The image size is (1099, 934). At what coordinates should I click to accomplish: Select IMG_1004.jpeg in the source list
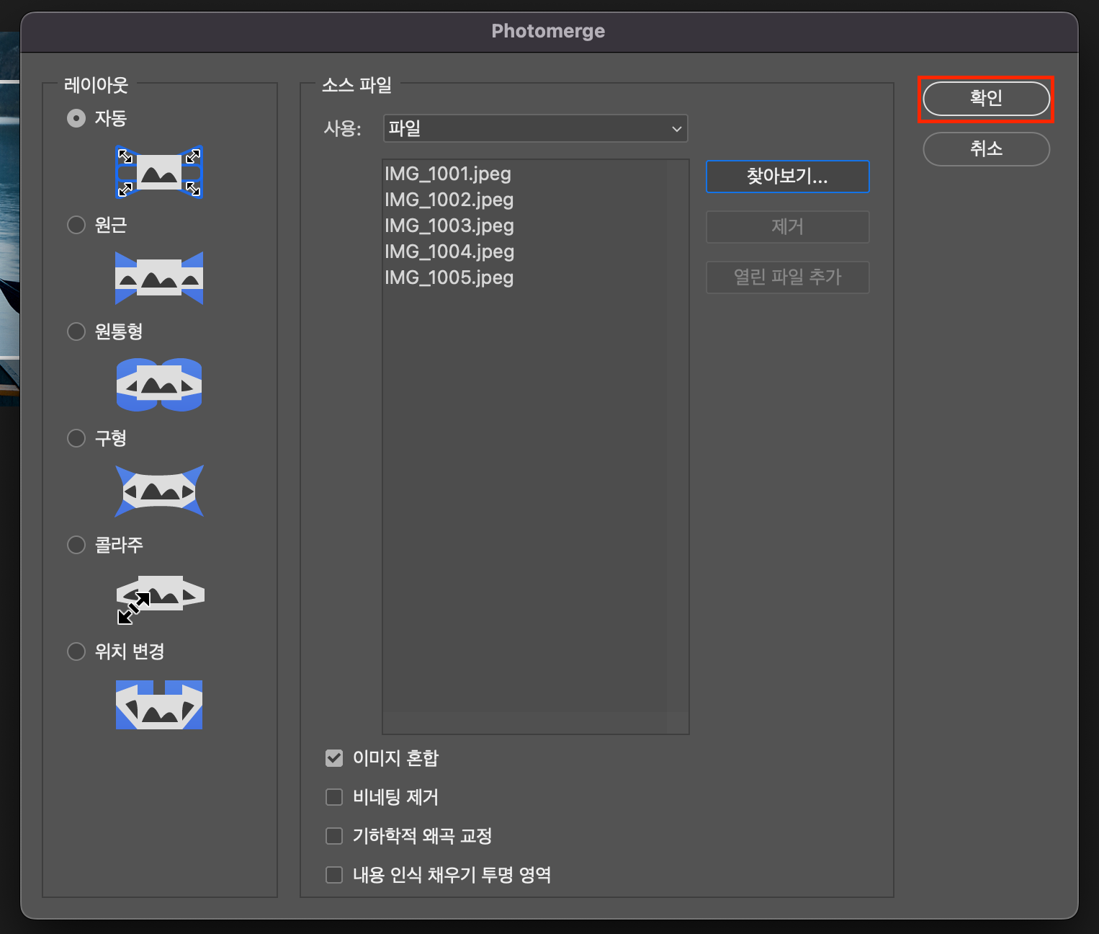pos(449,252)
